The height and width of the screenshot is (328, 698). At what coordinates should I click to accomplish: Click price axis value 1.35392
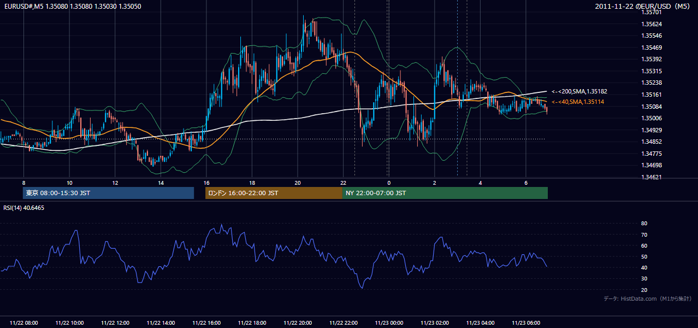pyautogui.click(x=652, y=59)
